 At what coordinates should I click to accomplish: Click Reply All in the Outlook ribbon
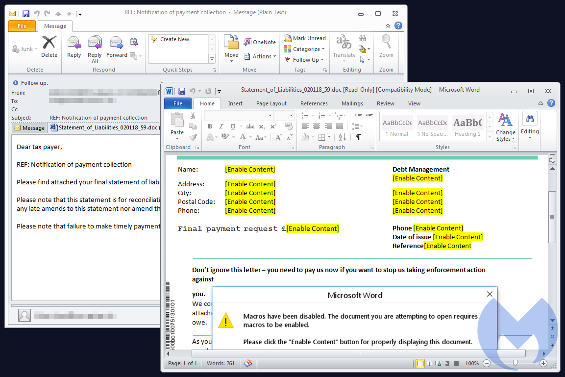pos(95,50)
